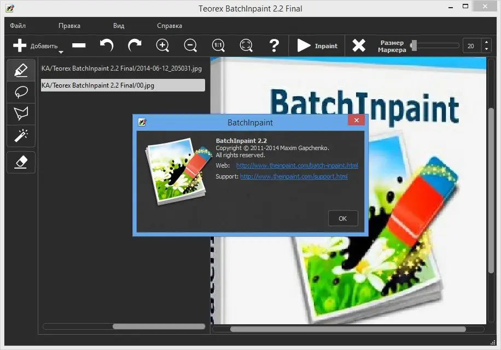Select the Marker tool in the left sidebar

(x=21, y=70)
